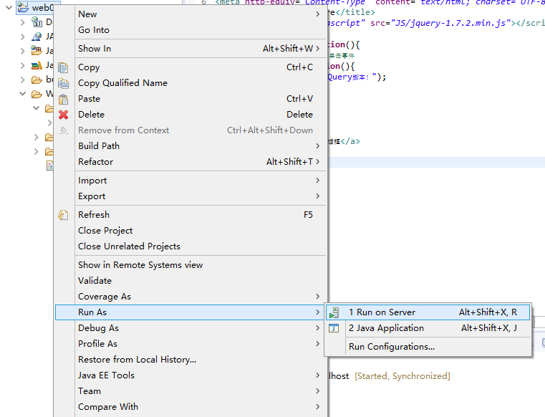The image size is (545, 417).
Task: Click the Java Application icon
Action: pos(334,328)
